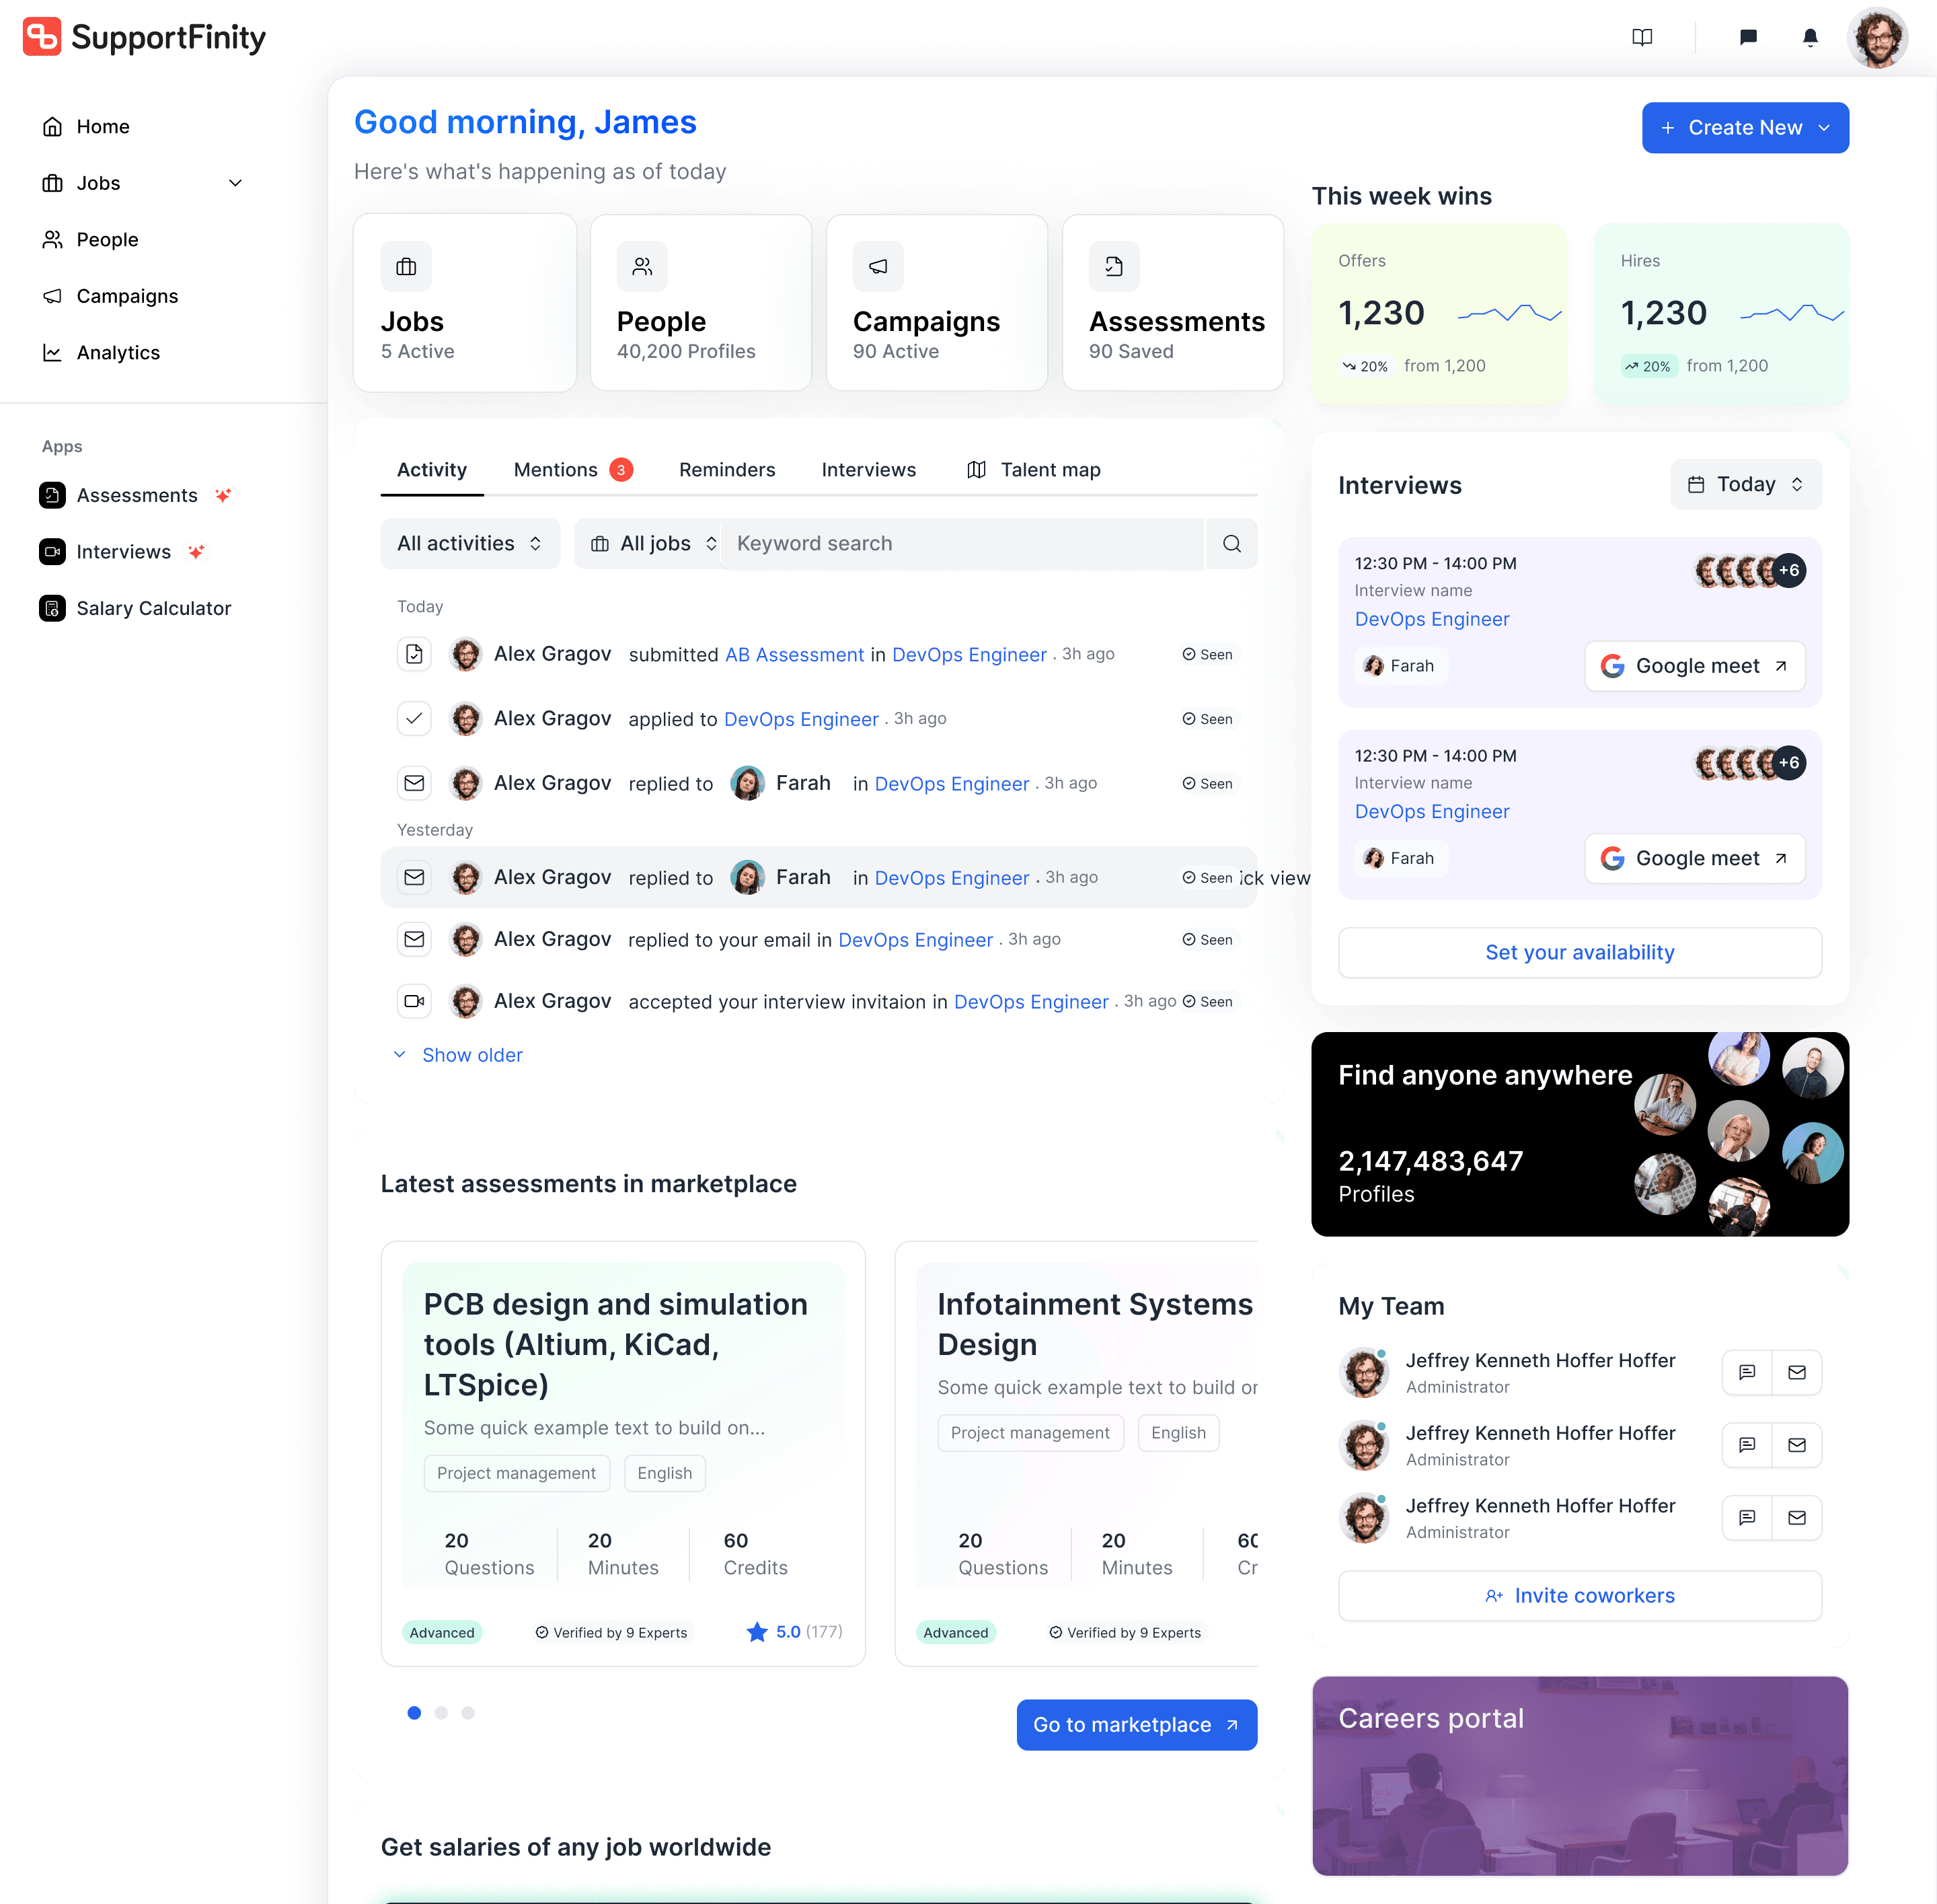
Task: Go to marketplace
Action: point(1137,1724)
